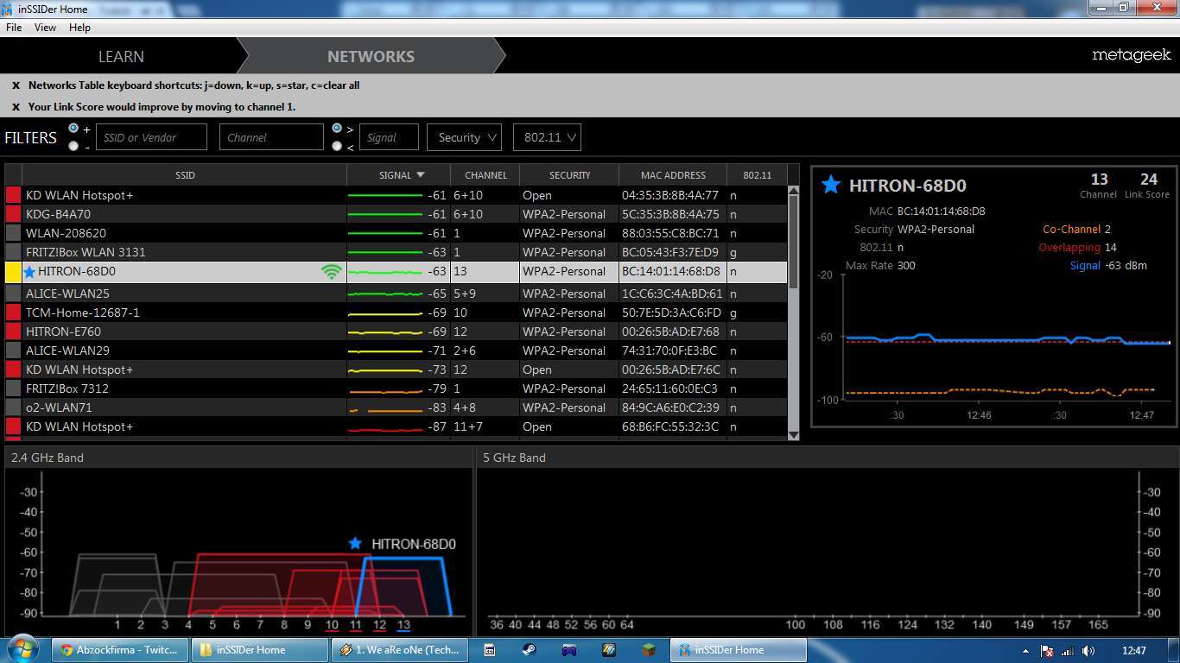Open the Windows Start menu
The image size is (1180, 663).
coord(23,649)
